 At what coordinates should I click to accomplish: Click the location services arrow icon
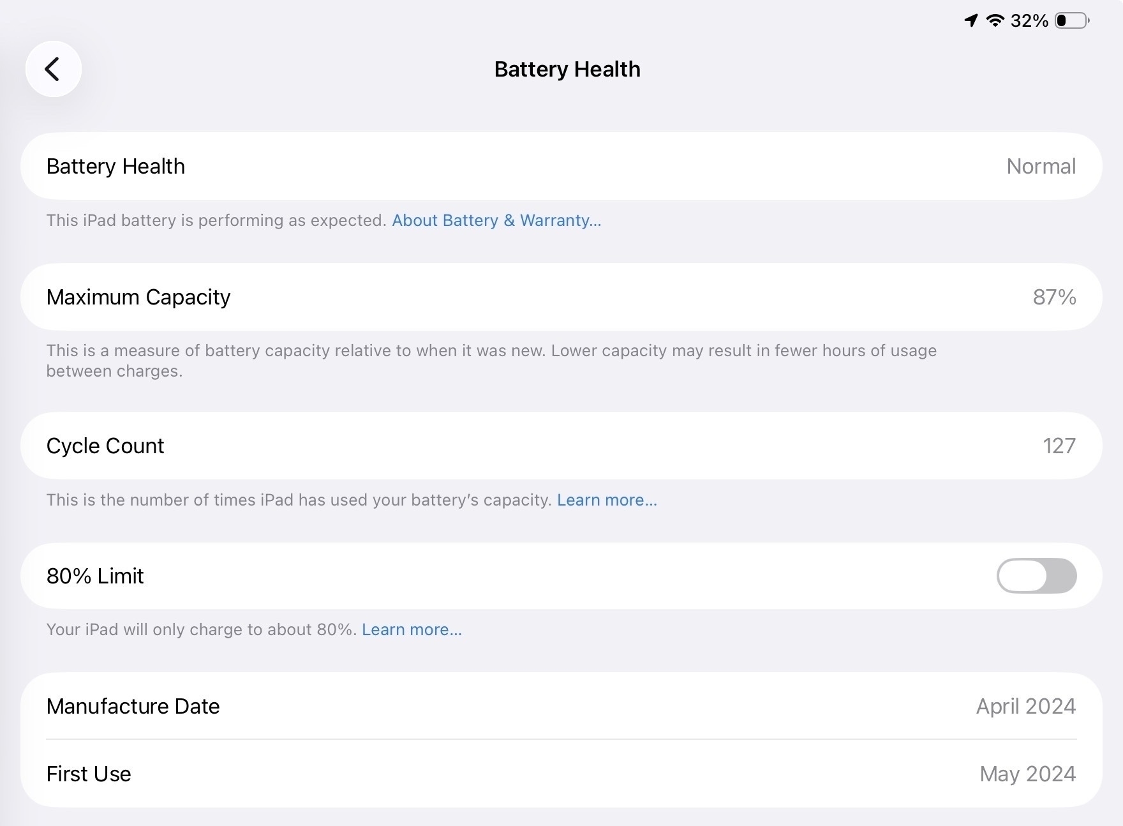971,20
